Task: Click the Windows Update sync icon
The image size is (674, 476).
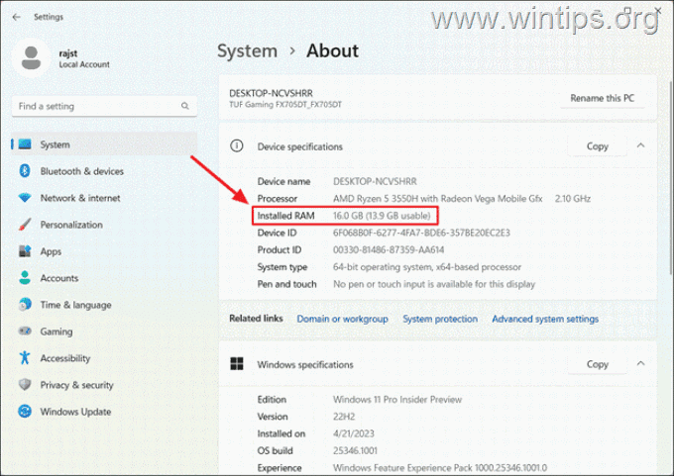Action: pos(25,412)
